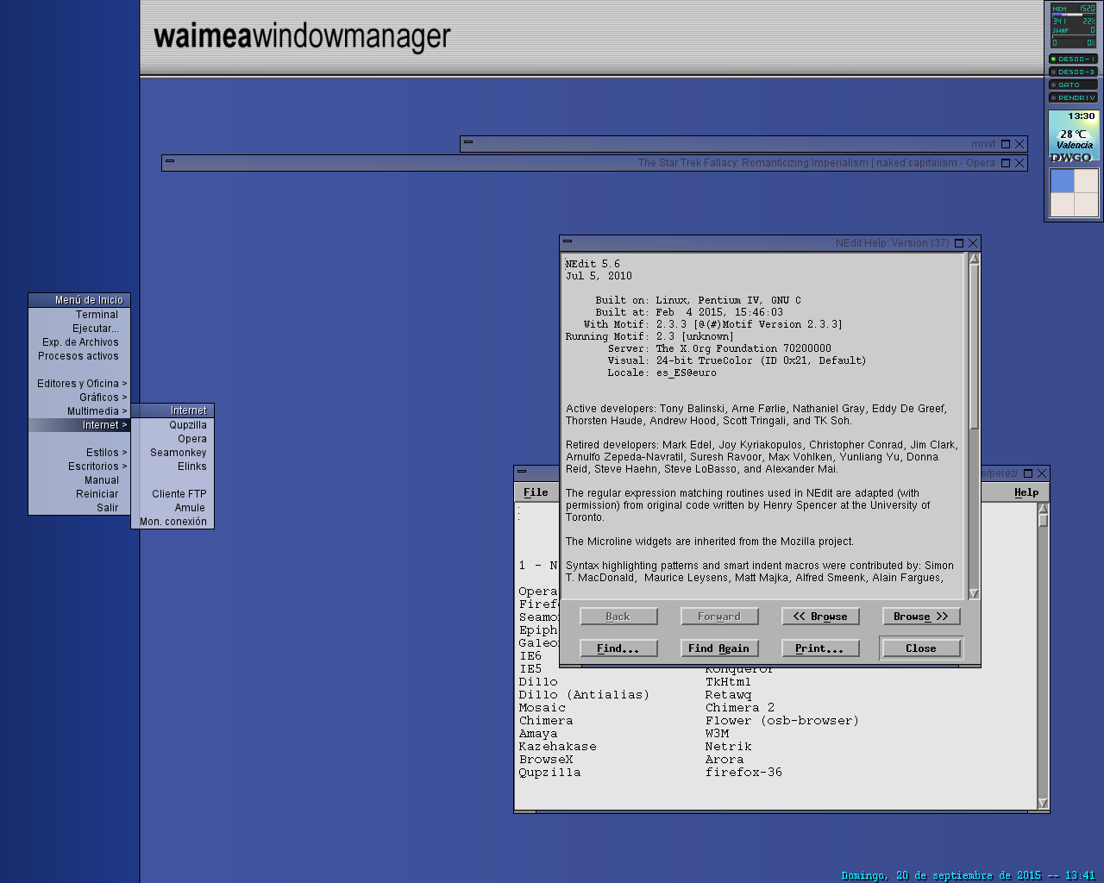This screenshot has width=1104, height=883.
Task: Click the Browse >> button
Action: pyautogui.click(x=921, y=617)
